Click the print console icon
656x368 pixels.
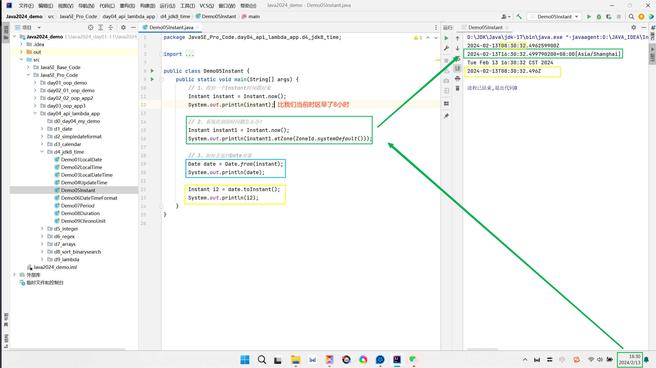tap(458, 78)
